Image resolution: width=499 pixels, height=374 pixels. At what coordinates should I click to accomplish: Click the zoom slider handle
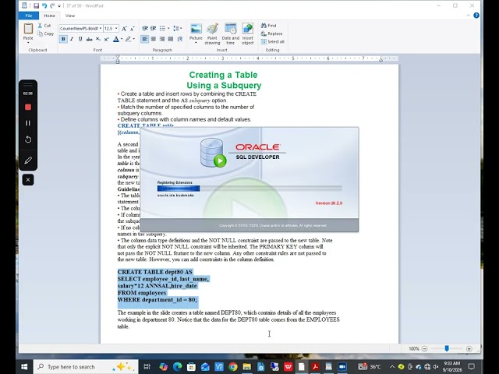point(447,349)
